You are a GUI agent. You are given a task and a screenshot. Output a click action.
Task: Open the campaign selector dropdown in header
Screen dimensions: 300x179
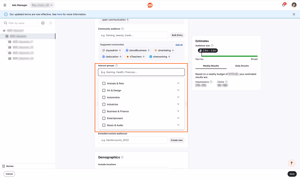(42, 5)
